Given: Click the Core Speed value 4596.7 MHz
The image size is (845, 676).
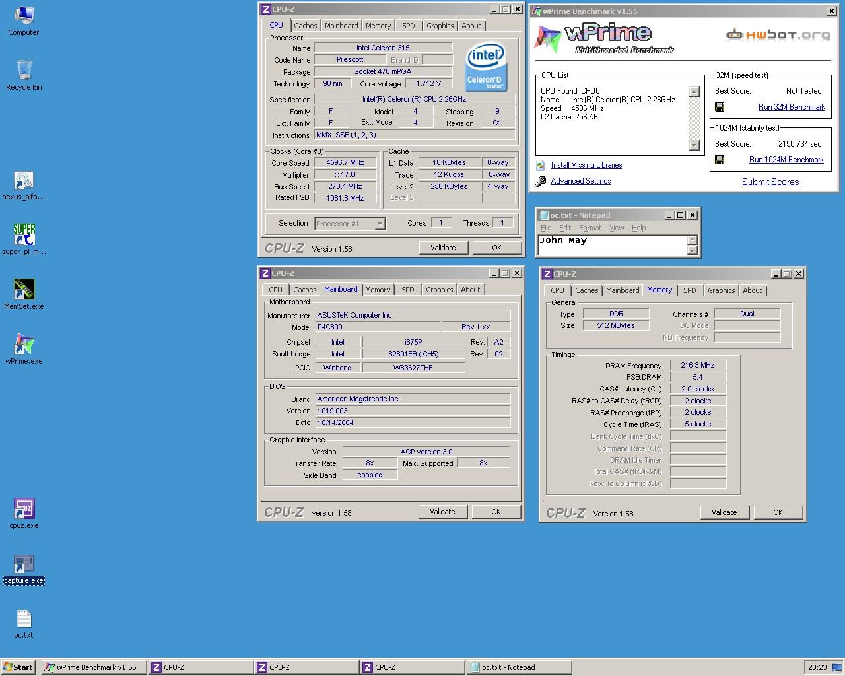Looking at the screenshot, I should coord(345,162).
